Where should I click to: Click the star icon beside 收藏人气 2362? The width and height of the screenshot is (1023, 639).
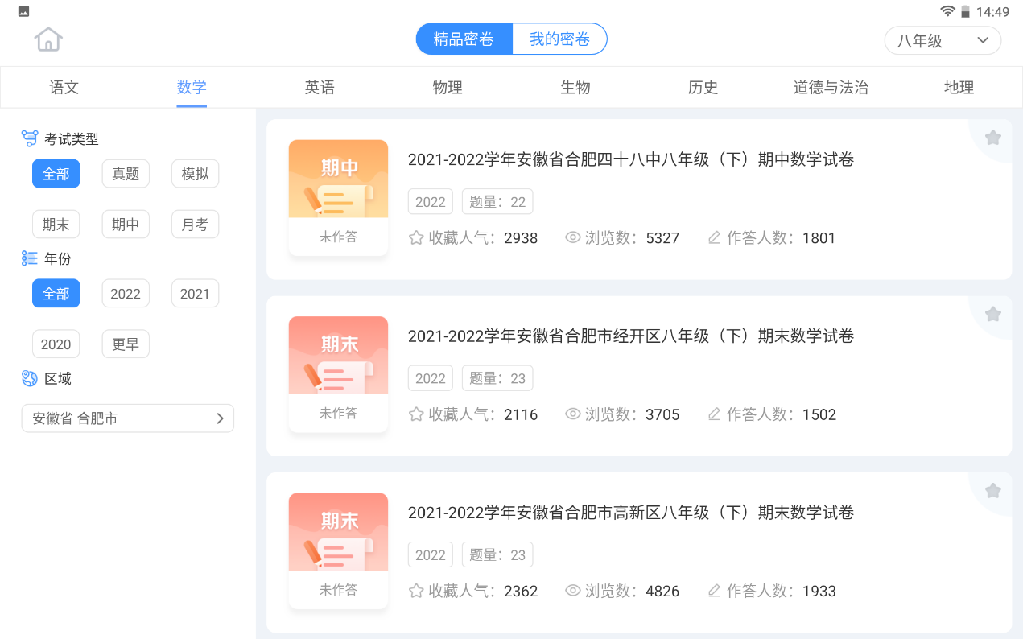click(416, 591)
